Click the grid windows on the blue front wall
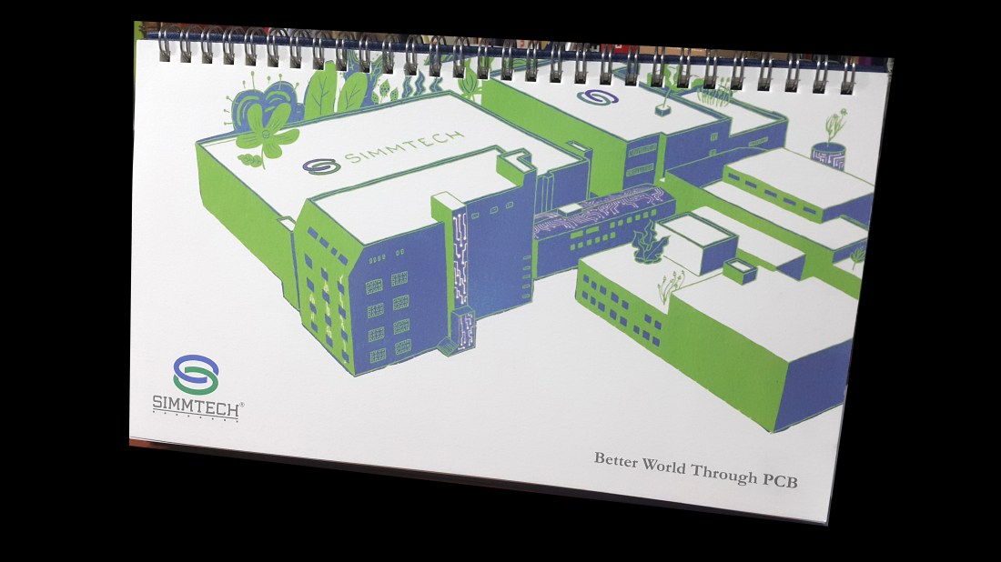Screen dimensions: 1001x562 point(389,314)
